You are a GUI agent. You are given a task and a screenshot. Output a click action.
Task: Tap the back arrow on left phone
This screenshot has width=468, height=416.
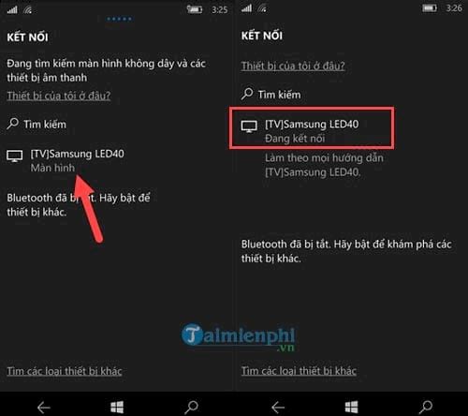click(x=44, y=408)
